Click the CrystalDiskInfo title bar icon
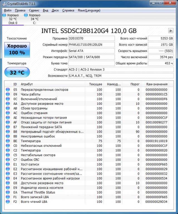 click(x=4, y=4)
